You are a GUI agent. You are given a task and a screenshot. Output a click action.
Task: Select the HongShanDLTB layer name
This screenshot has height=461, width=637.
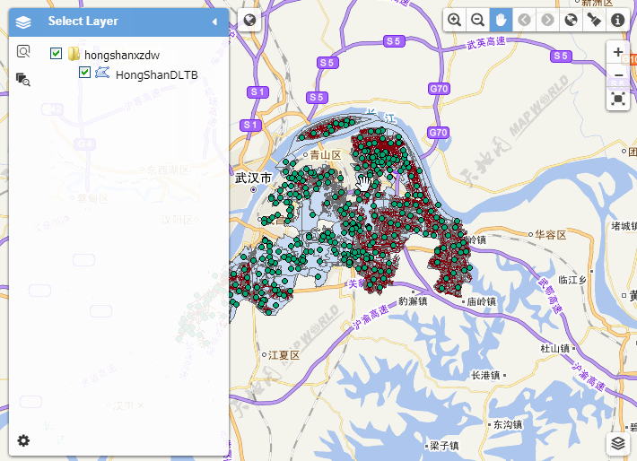tap(157, 74)
